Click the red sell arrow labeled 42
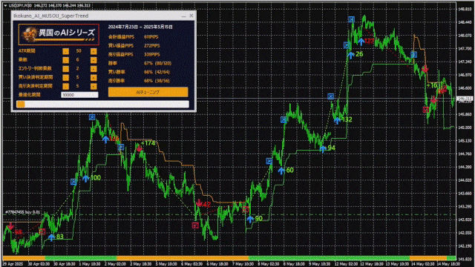The image size is (475, 267). [x=199, y=203]
